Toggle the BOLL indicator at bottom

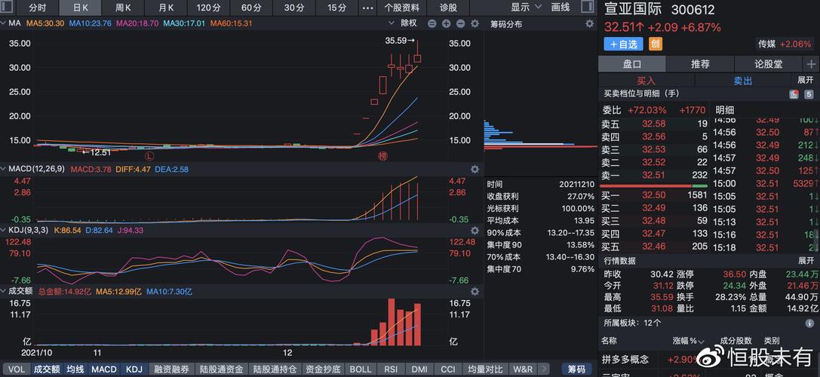(360, 369)
